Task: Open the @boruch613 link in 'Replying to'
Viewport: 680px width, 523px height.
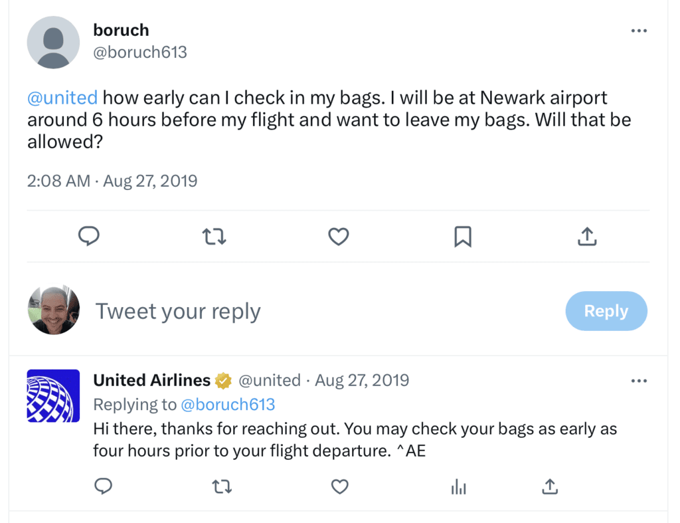Action: pyautogui.click(x=228, y=404)
